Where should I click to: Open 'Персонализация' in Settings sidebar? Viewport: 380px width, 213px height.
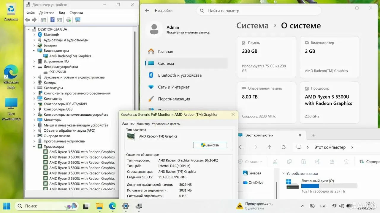(x=186, y=99)
